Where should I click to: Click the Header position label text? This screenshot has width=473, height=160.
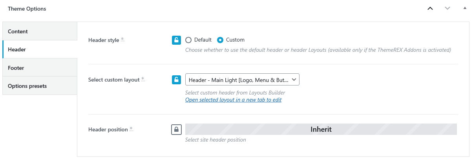[x=108, y=129]
